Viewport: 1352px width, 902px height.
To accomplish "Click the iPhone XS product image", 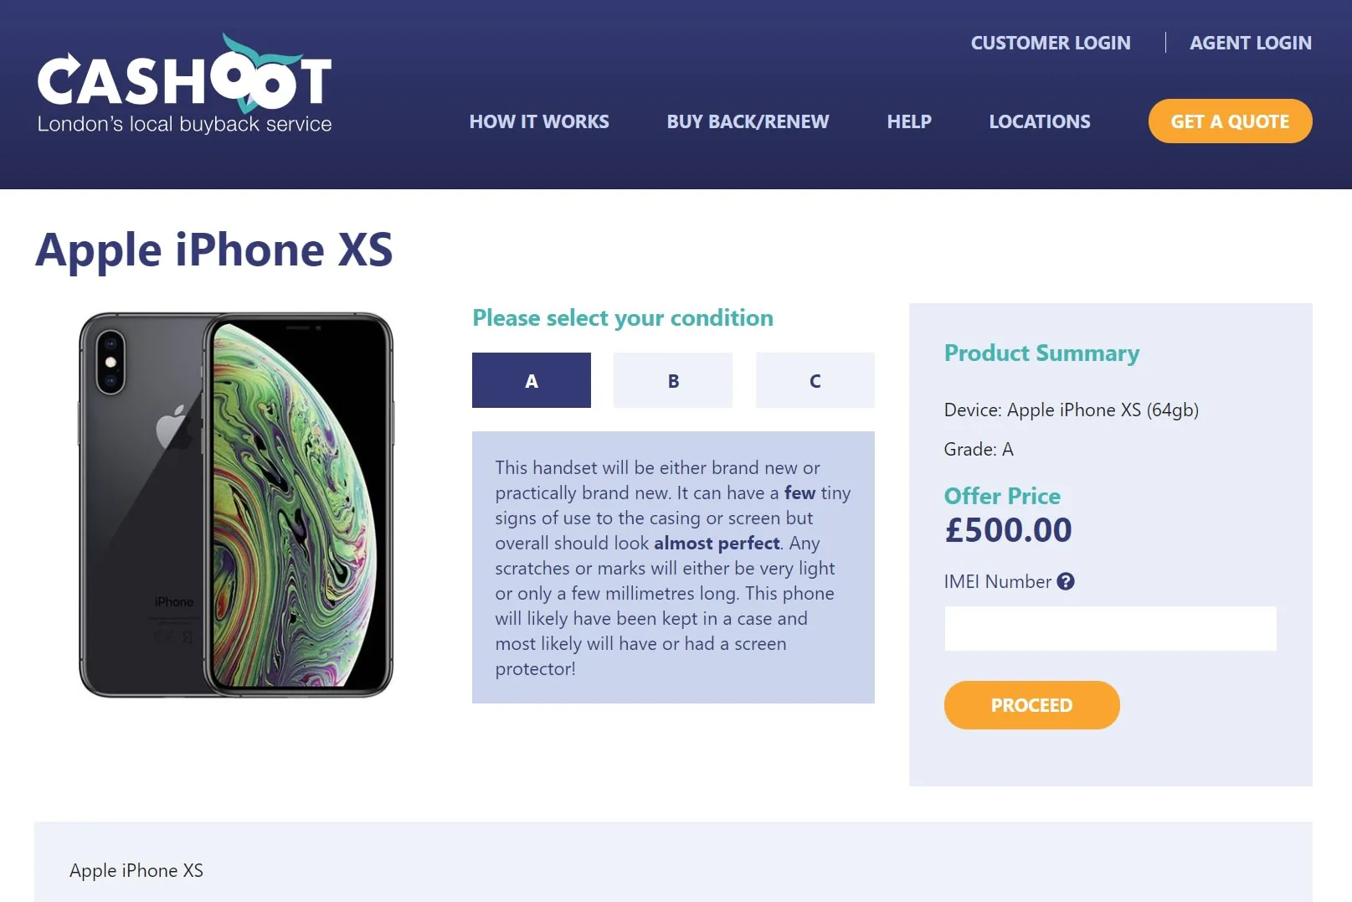I will pos(236,504).
